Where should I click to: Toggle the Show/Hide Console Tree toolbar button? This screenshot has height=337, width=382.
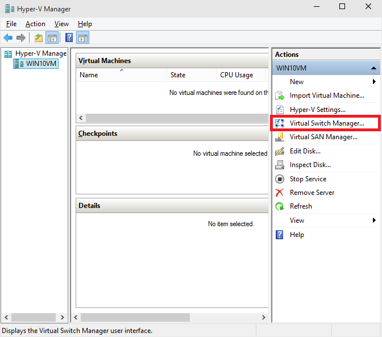(x=52, y=38)
